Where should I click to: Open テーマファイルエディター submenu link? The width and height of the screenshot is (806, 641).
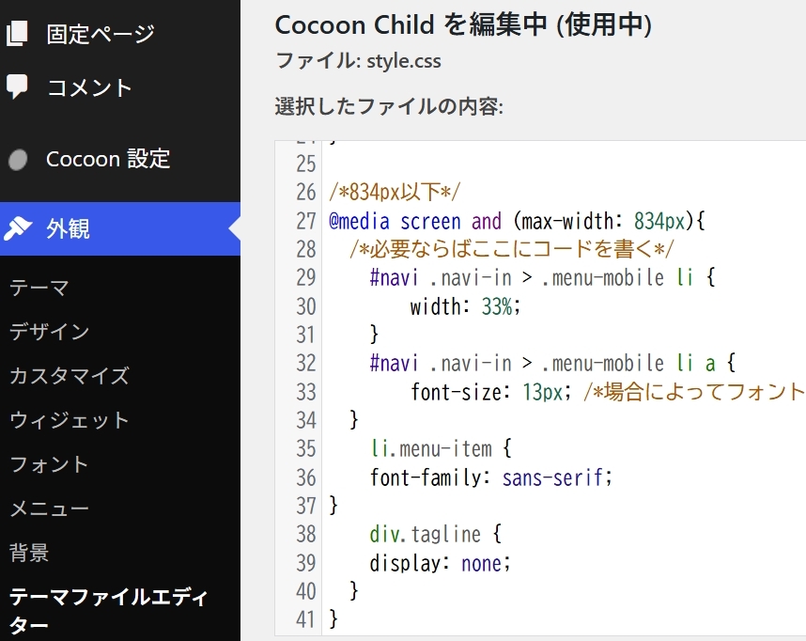[109, 611]
